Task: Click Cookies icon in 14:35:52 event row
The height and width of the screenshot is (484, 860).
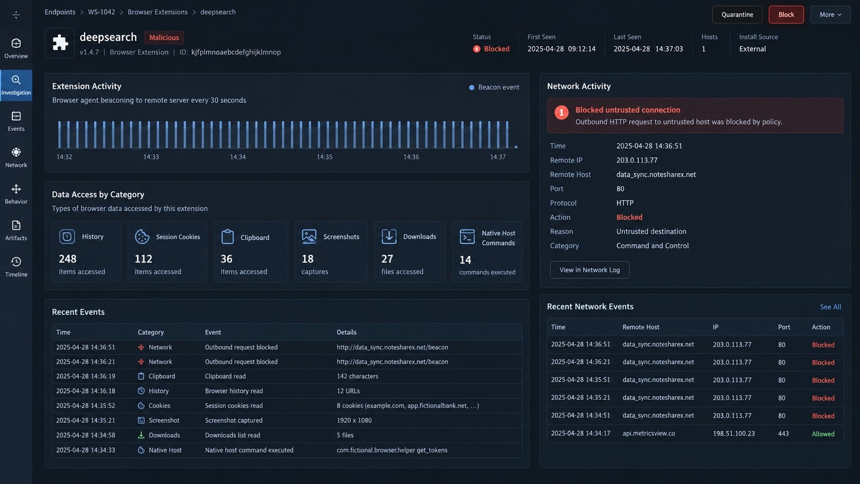Action: pyautogui.click(x=141, y=405)
